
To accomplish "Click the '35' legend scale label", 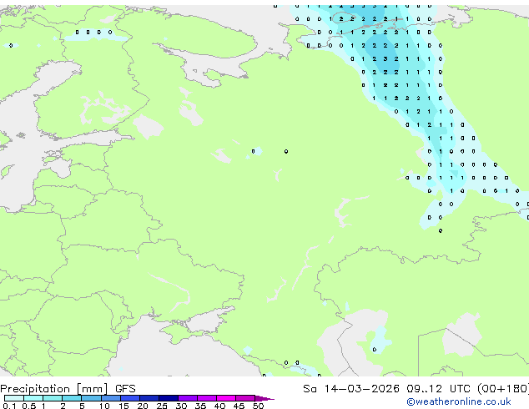I will (201, 406).
